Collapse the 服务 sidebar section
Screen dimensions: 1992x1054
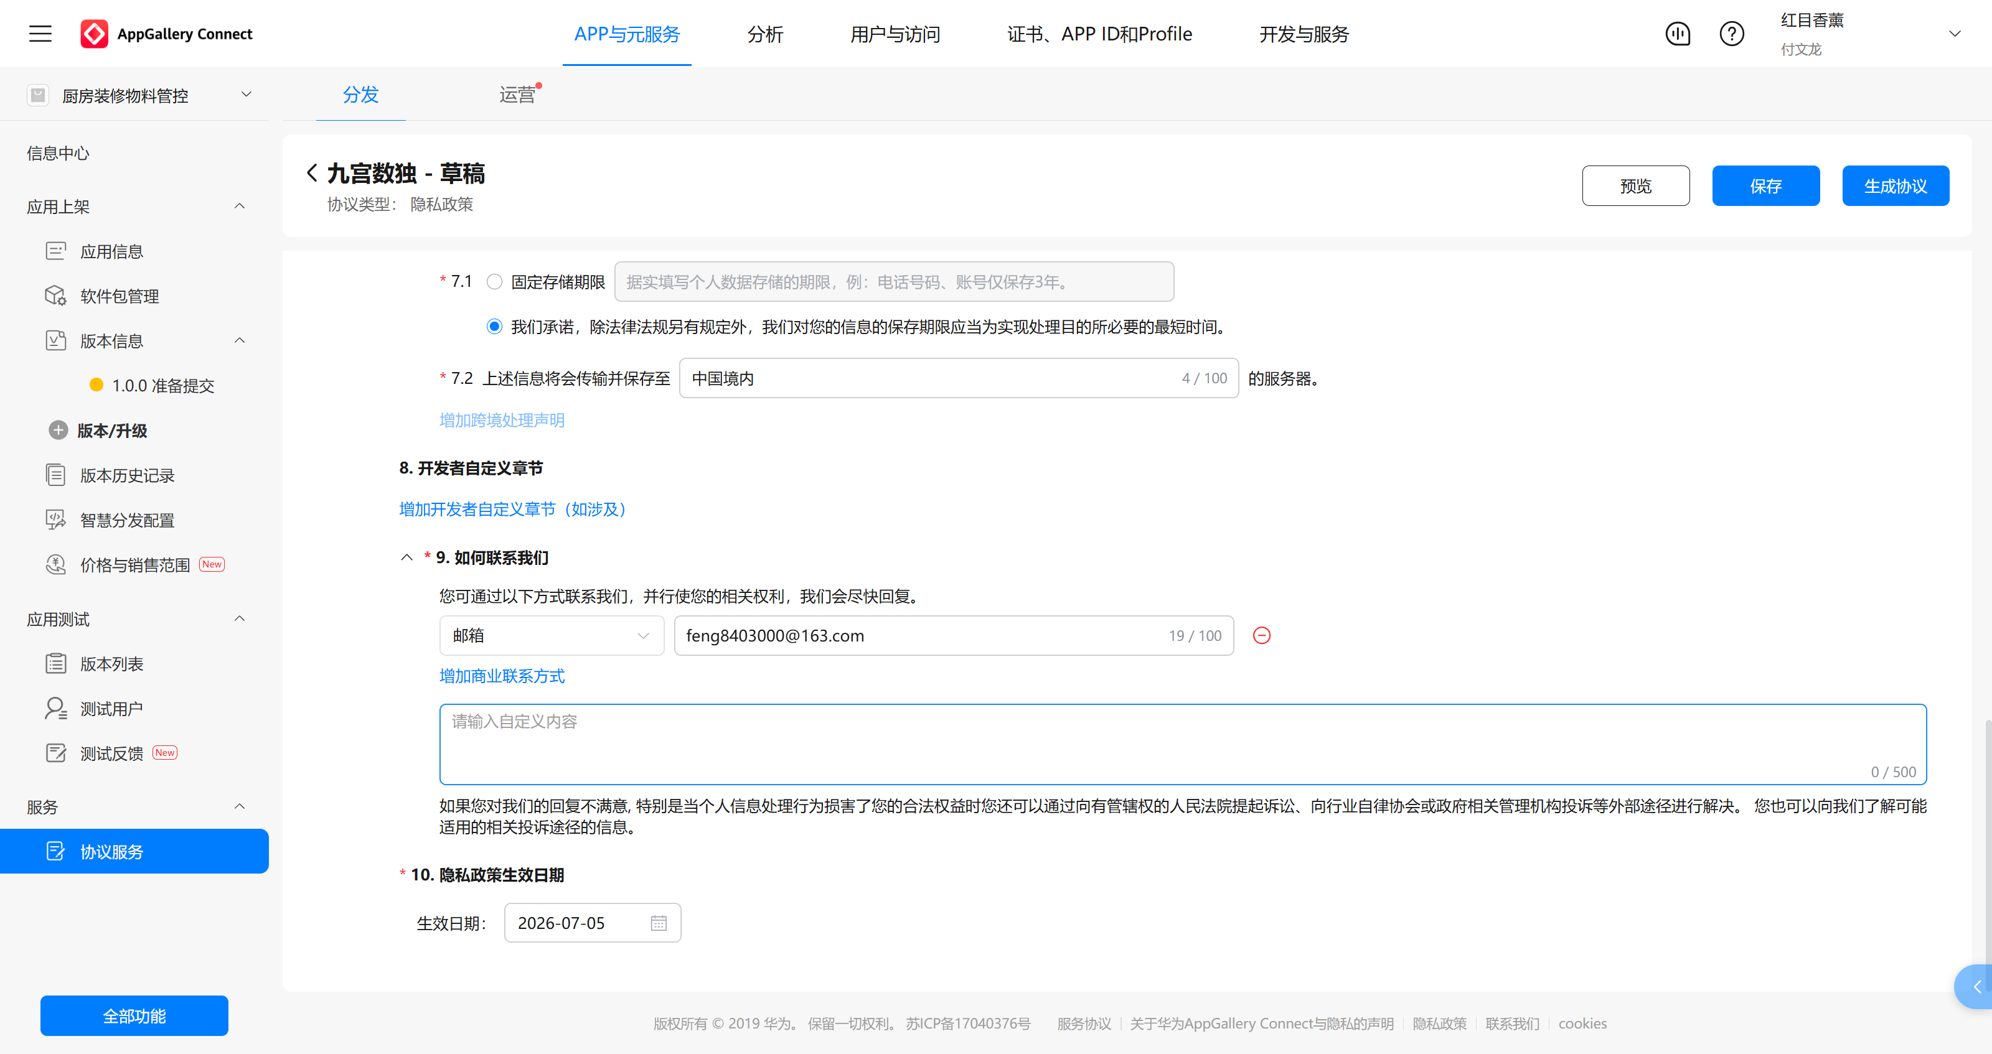point(240,807)
